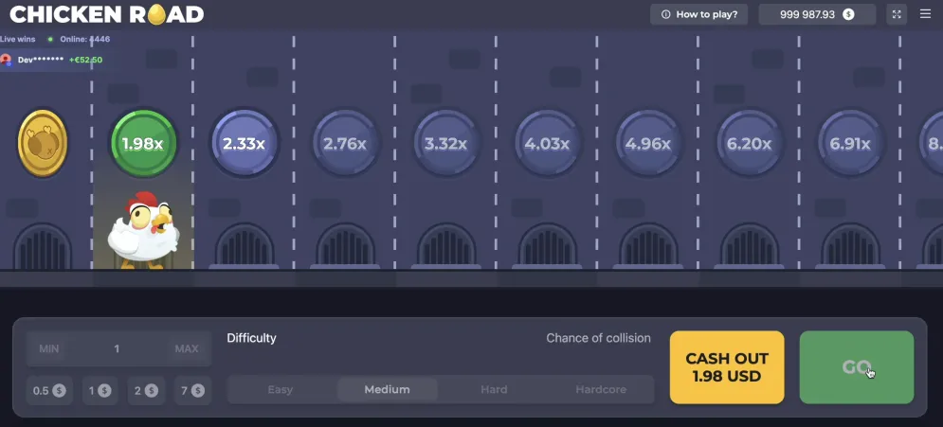Select the 2.76x multiplier manhole
Screen dimensions: 943x427
(345, 144)
